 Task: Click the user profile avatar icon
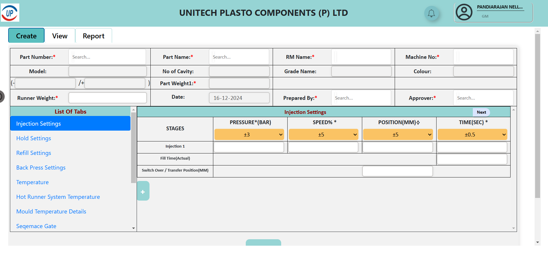(x=464, y=12)
